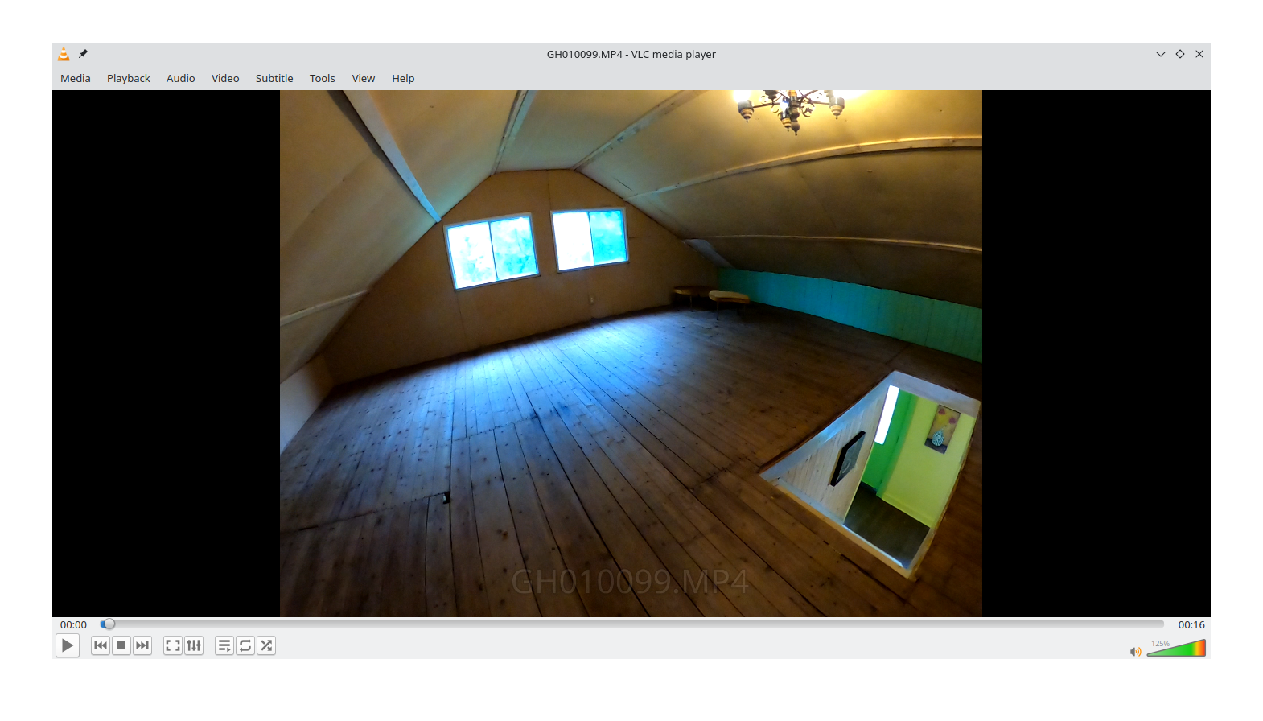Image resolution: width=1263 pixels, height=721 pixels.
Task: Open the Audio menu
Action: (181, 78)
